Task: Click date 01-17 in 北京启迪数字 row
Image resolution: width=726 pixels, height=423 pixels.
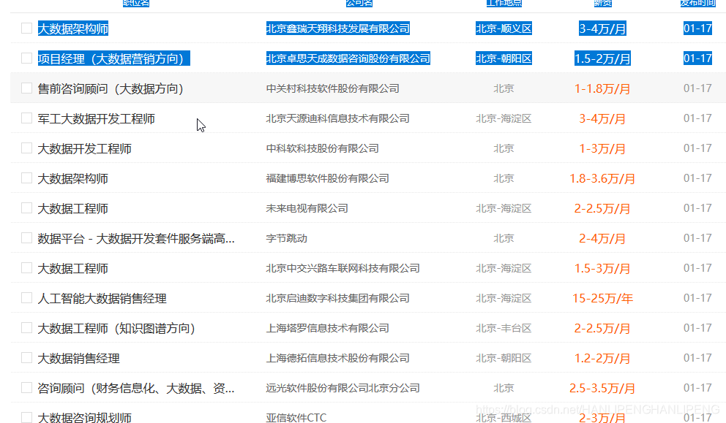Action: pyautogui.click(x=697, y=298)
